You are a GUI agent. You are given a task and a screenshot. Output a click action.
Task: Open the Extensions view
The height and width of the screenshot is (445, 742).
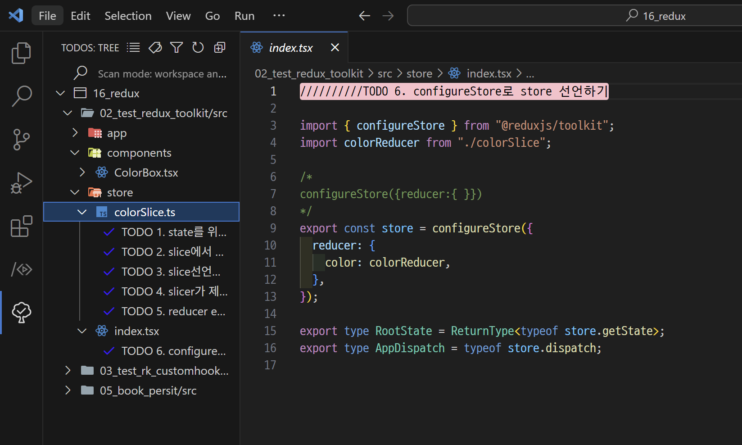[x=21, y=226]
